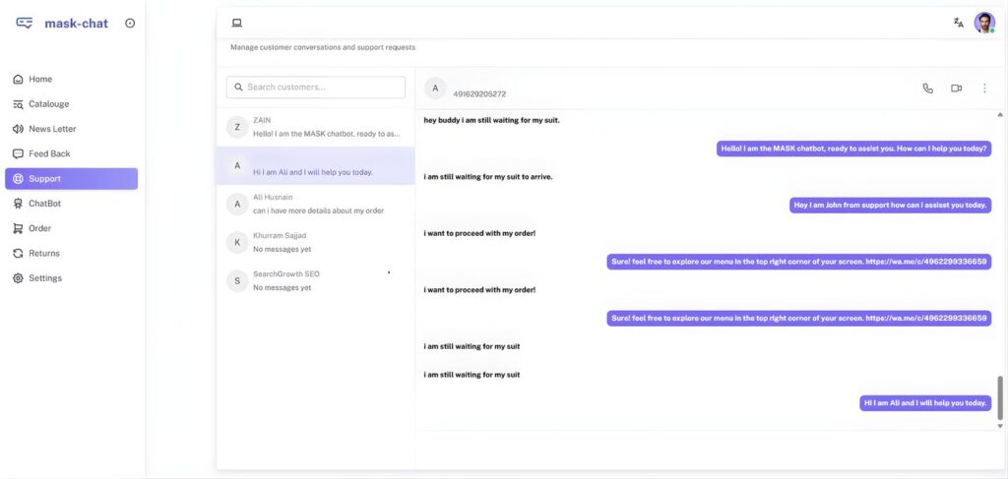This screenshot has width=1008, height=479.
Task: Open the Catalouge page
Action: [47, 104]
